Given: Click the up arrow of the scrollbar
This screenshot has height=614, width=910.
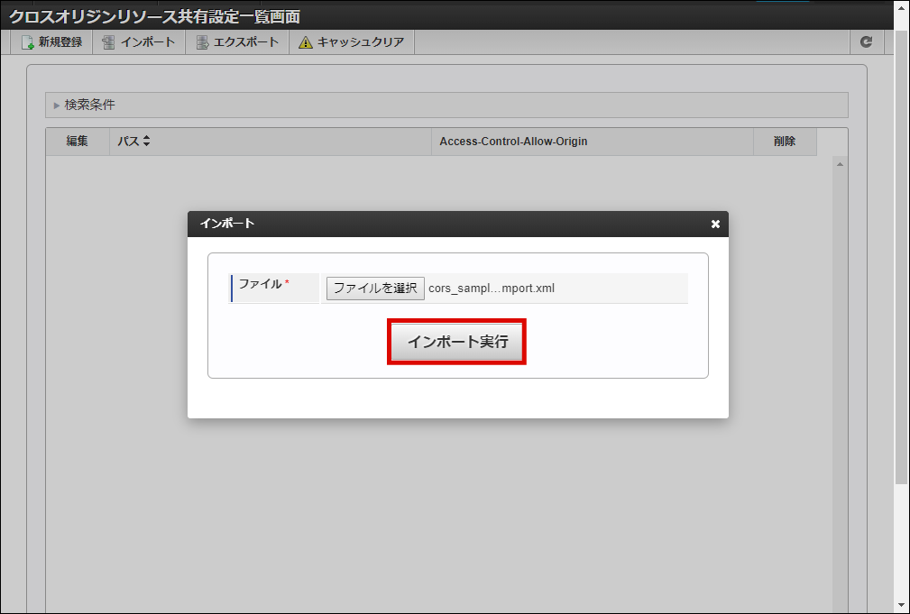Looking at the screenshot, I should point(840,162).
